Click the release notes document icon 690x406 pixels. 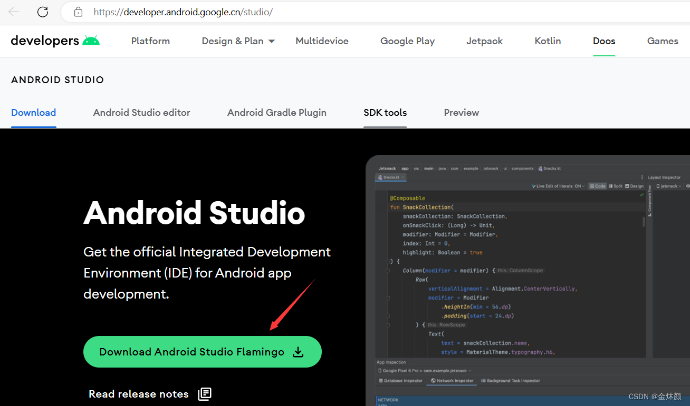point(205,394)
